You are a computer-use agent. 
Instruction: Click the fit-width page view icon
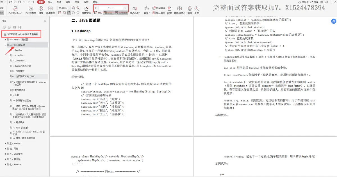[64, 13]
